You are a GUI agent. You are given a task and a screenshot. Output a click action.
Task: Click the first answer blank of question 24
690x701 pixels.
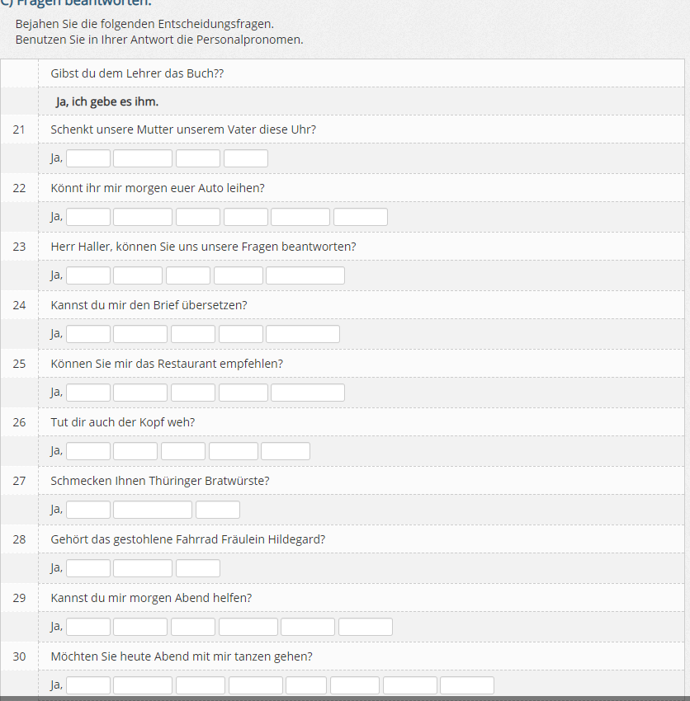tap(88, 334)
